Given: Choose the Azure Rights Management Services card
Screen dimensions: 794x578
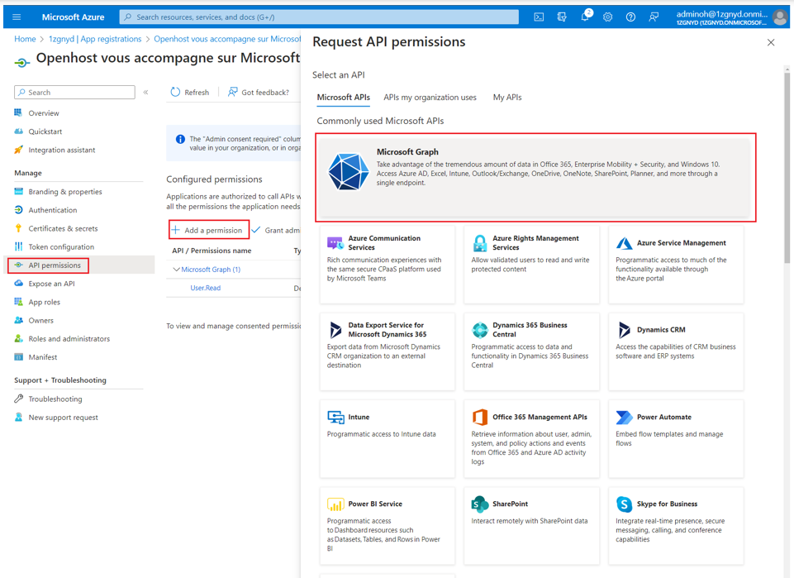Looking at the screenshot, I should click(532, 265).
